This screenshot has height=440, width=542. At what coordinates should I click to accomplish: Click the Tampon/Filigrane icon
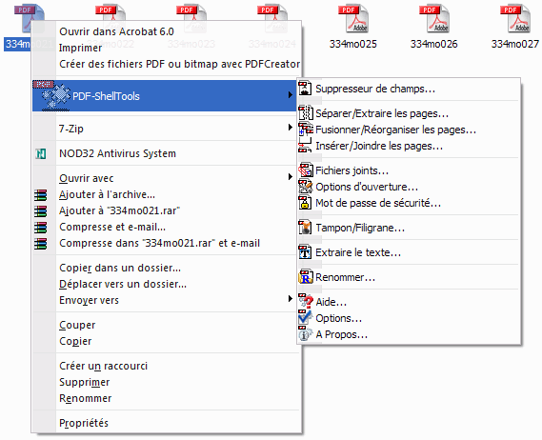(x=305, y=228)
